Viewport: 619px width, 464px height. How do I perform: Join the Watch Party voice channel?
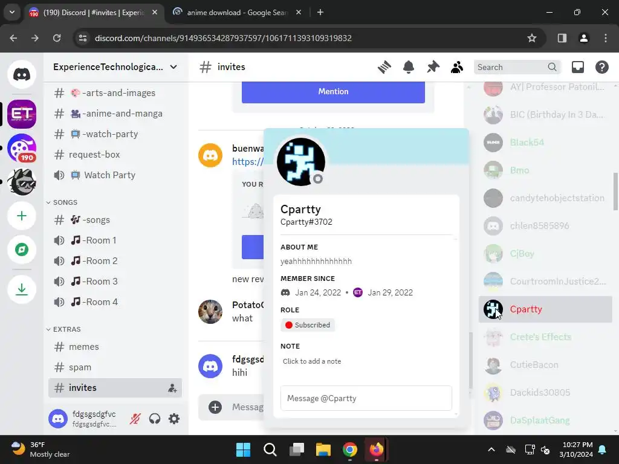pyautogui.click(x=115, y=175)
